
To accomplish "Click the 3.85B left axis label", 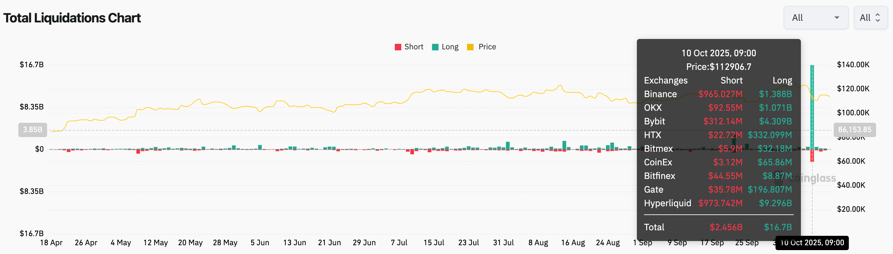I will click(33, 130).
